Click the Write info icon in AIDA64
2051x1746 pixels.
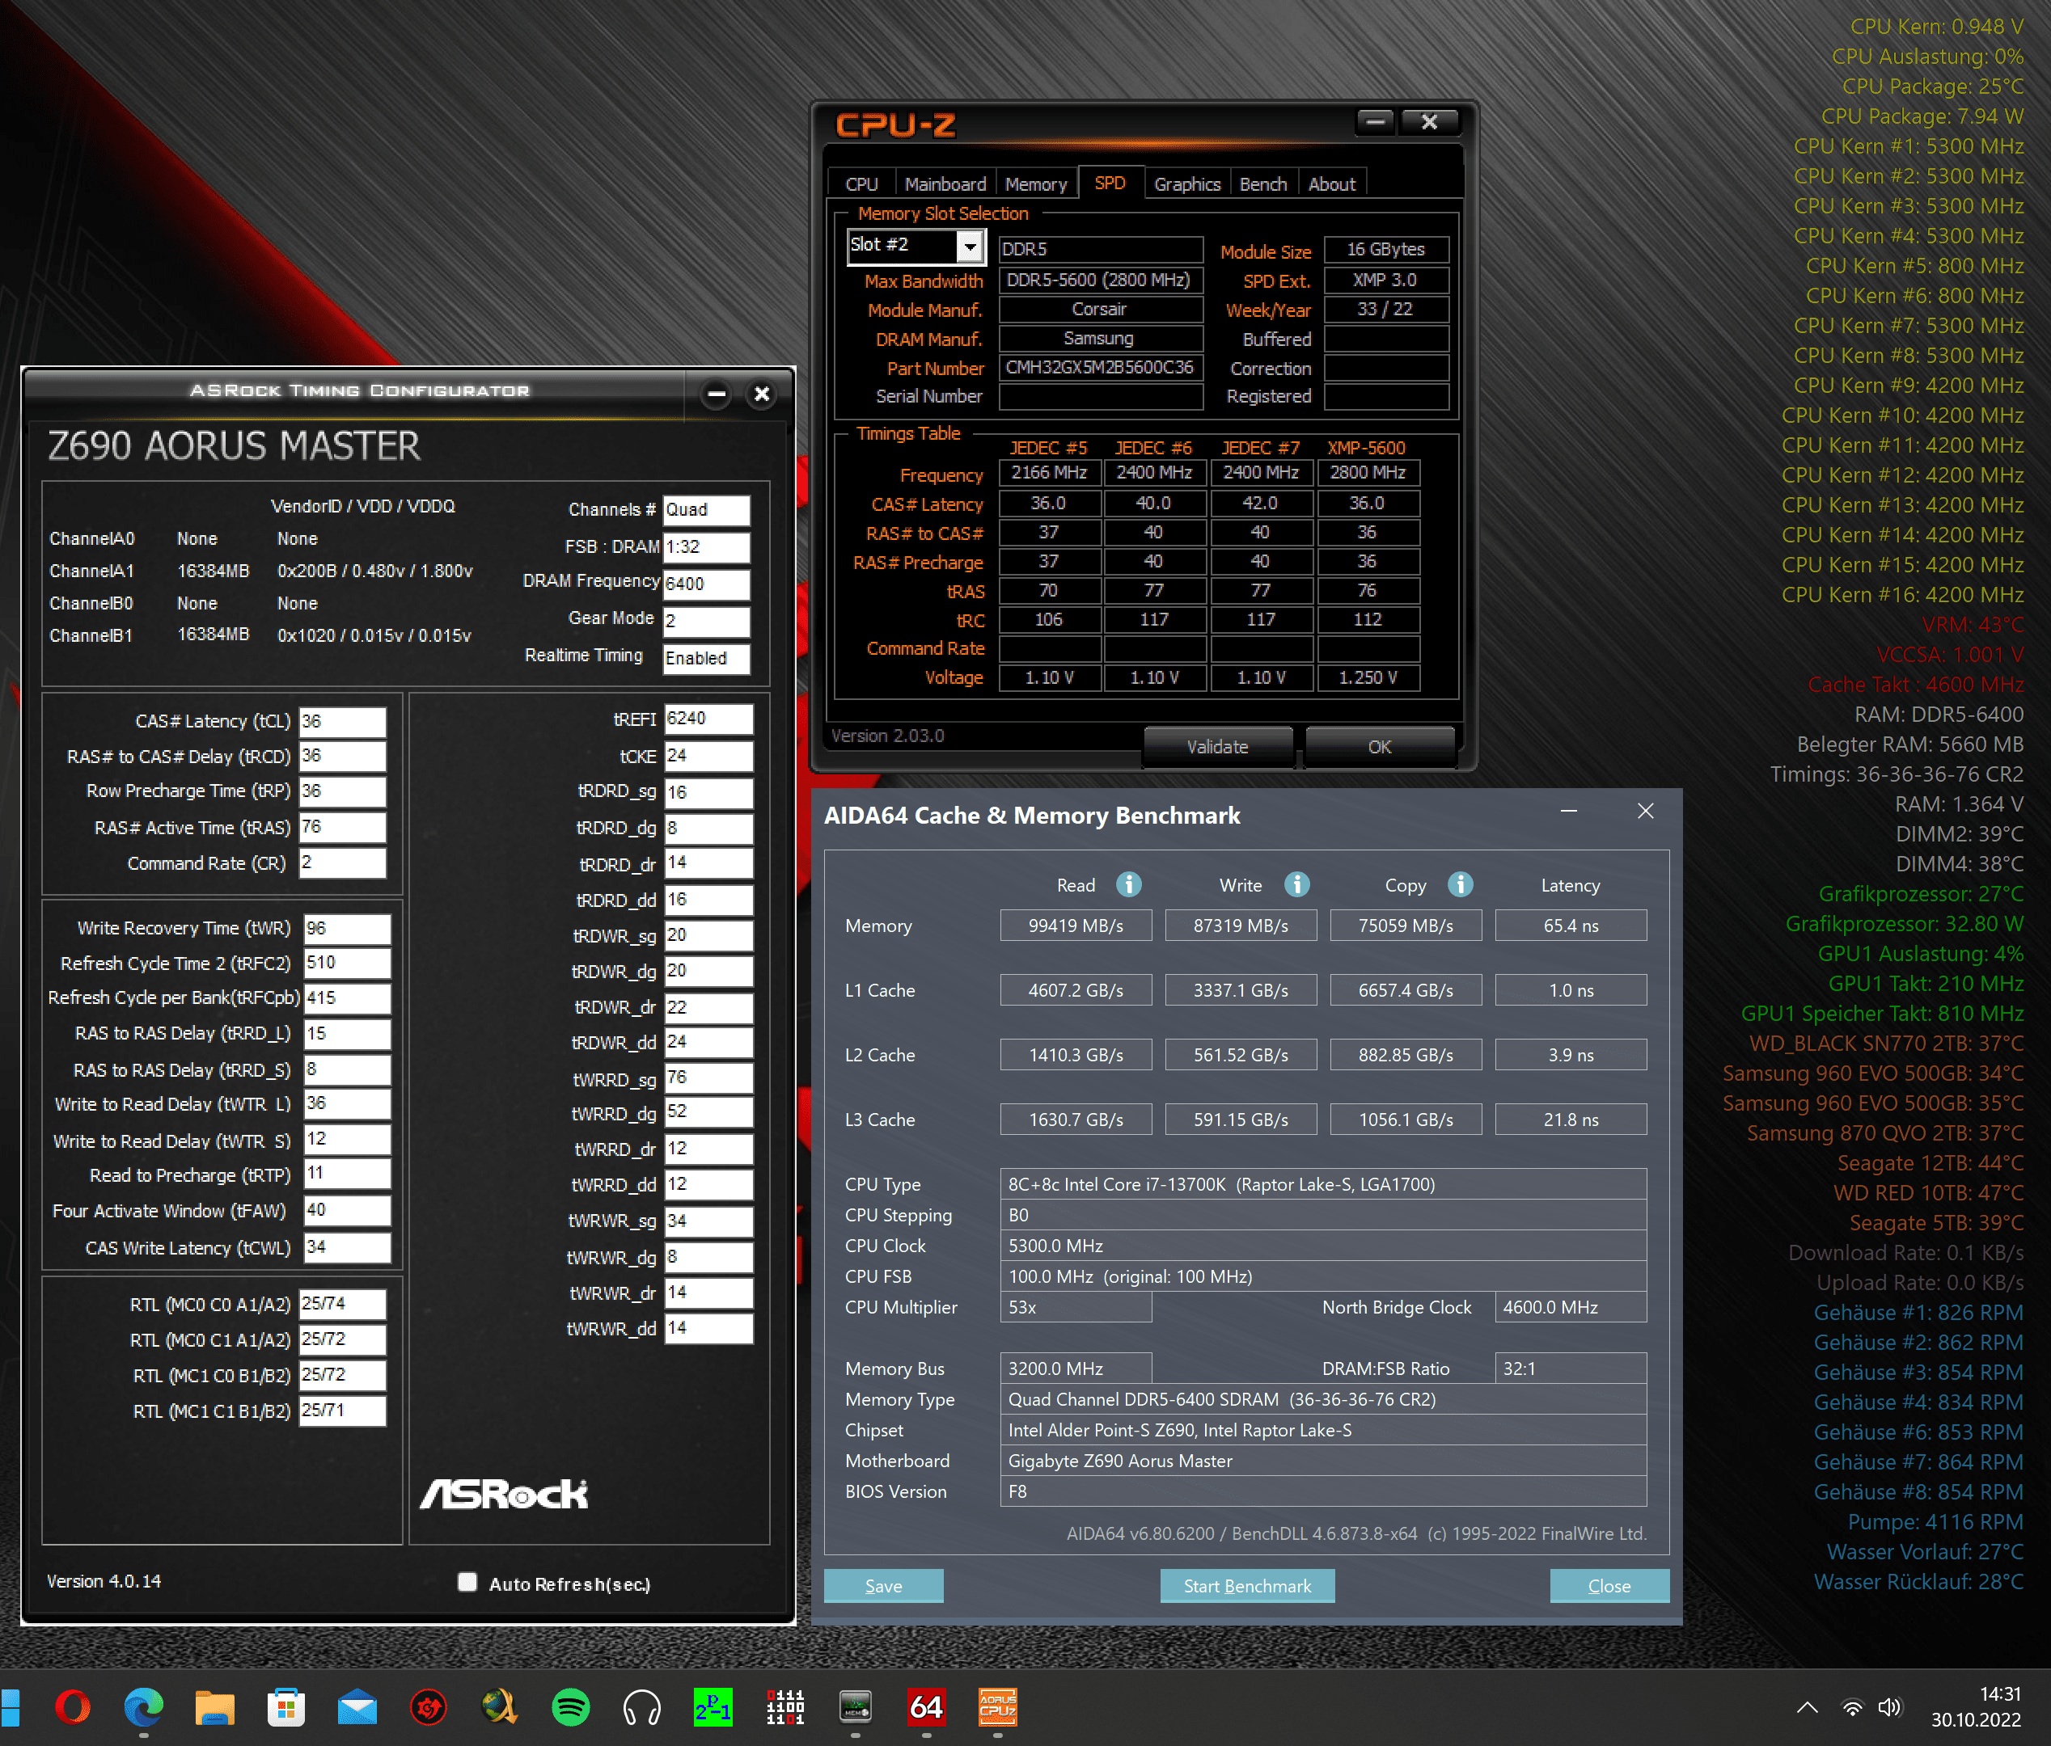(x=1296, y=884)
